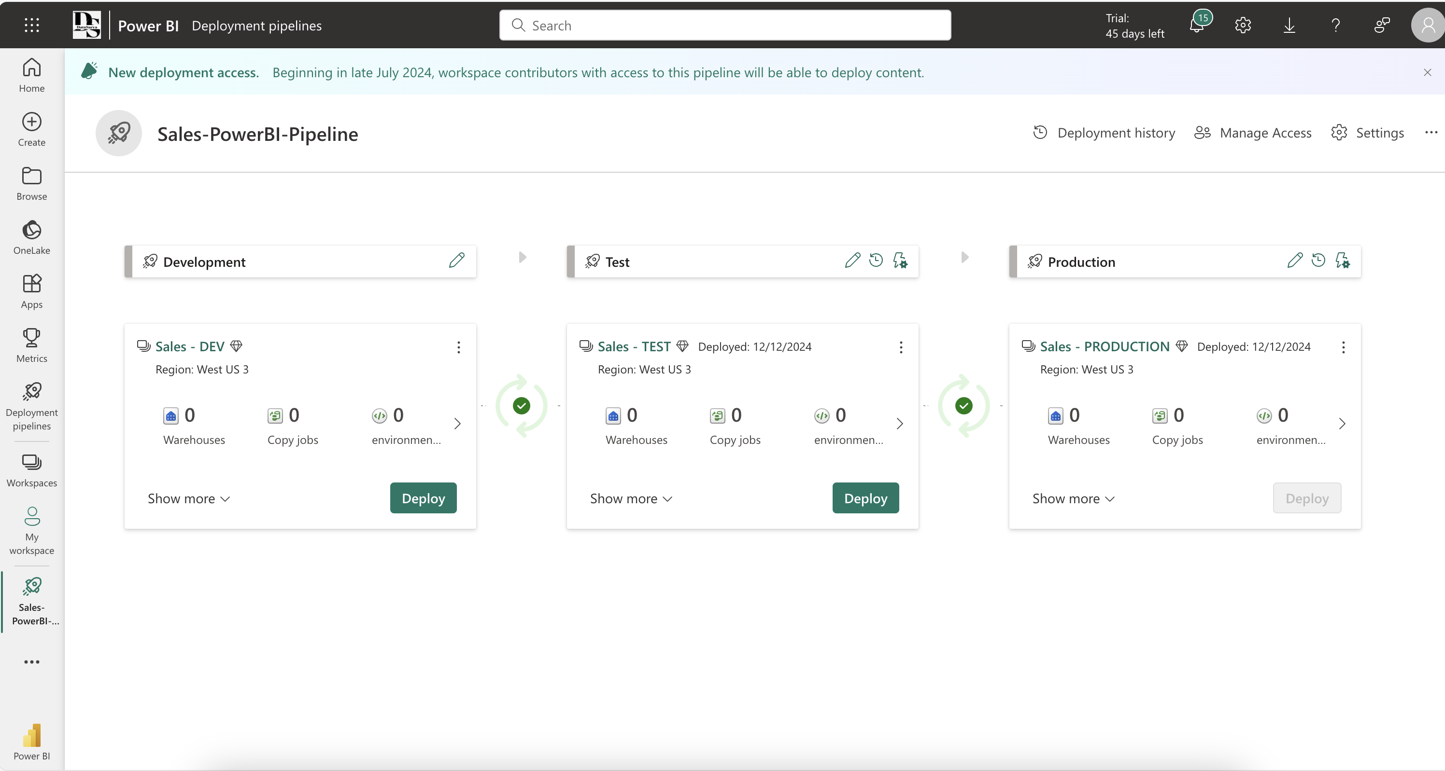
Task: Open Deployment history
Action: (1104, 132)
